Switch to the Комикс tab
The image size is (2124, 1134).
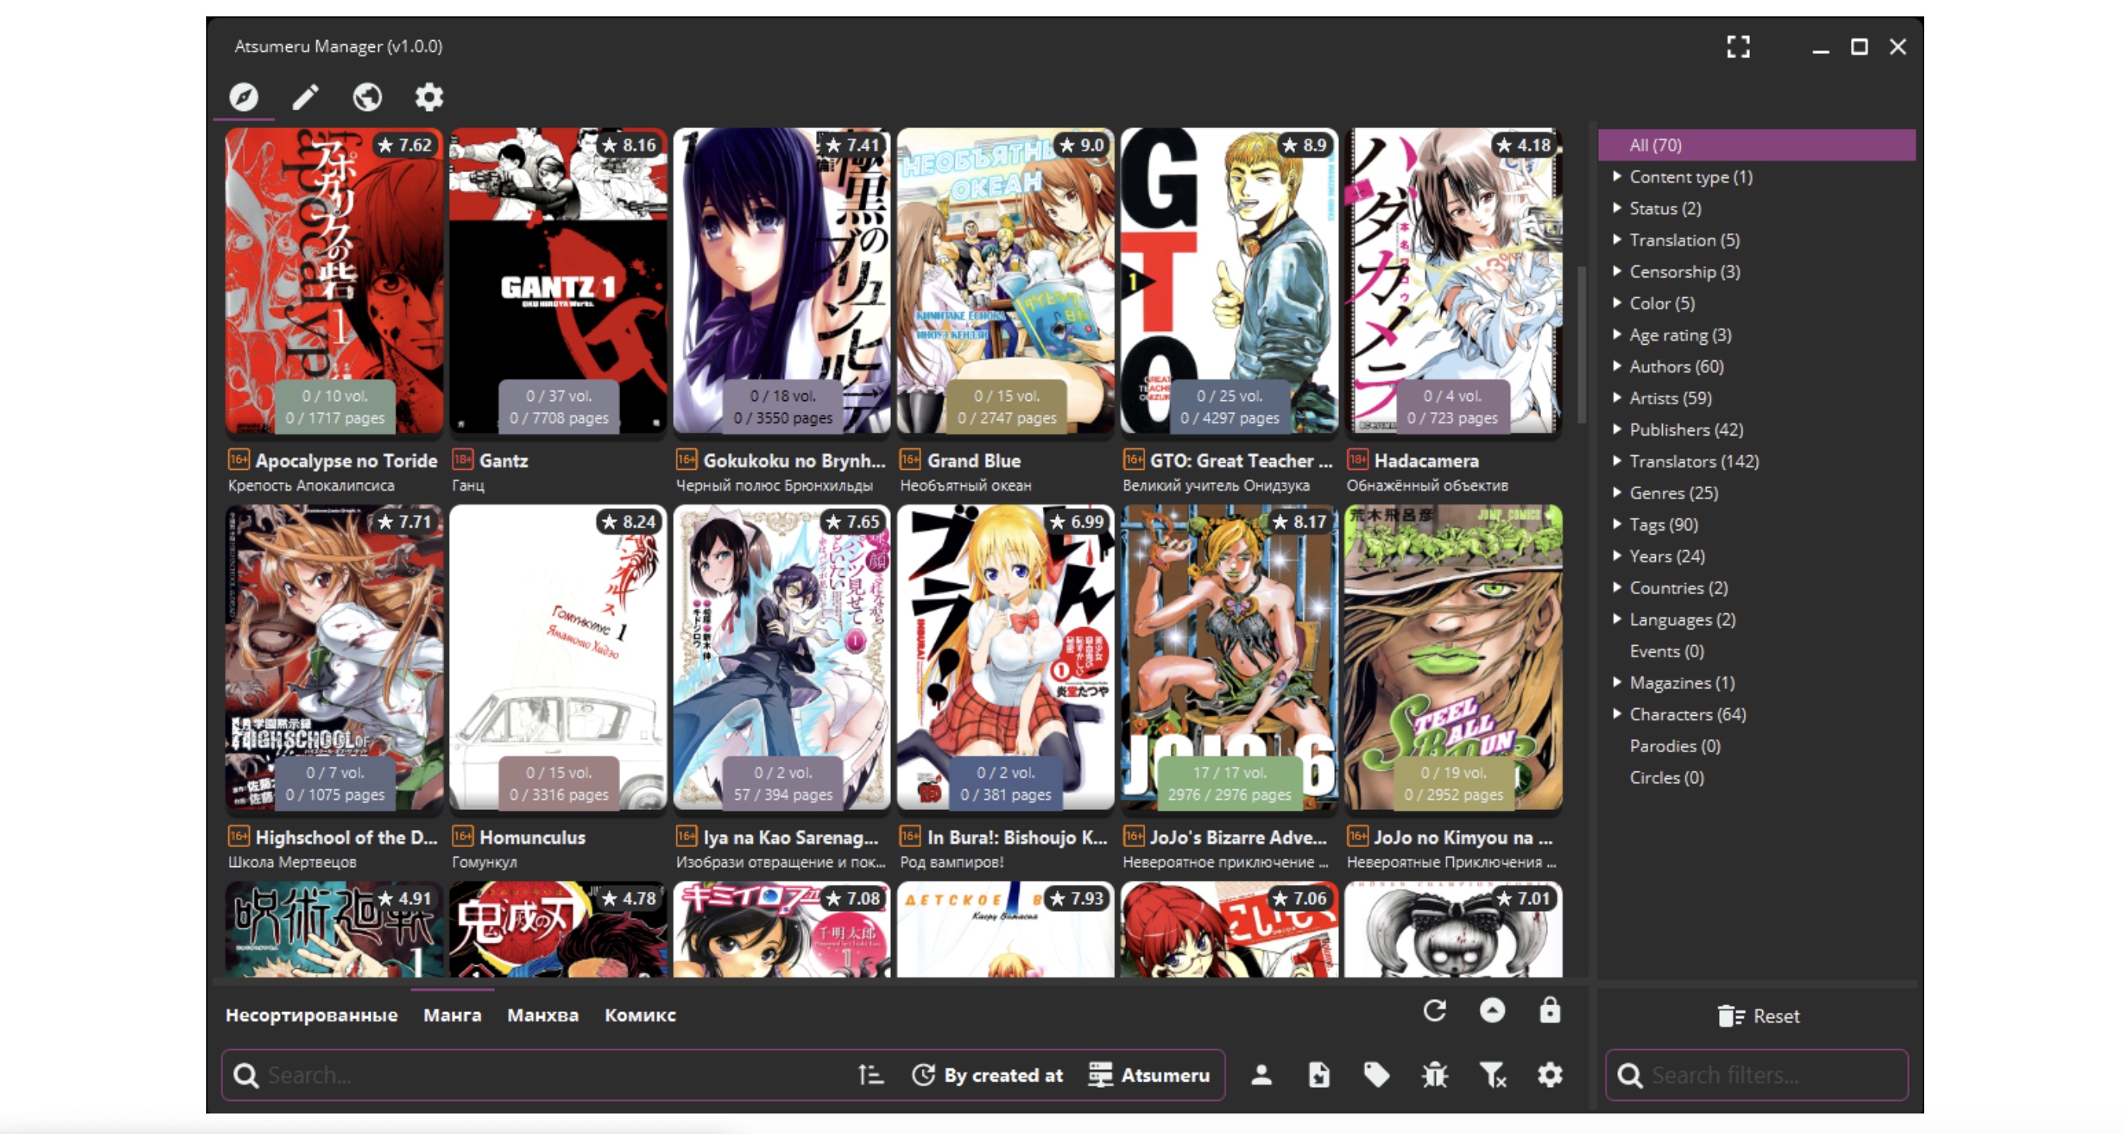tap(640, 1015)
